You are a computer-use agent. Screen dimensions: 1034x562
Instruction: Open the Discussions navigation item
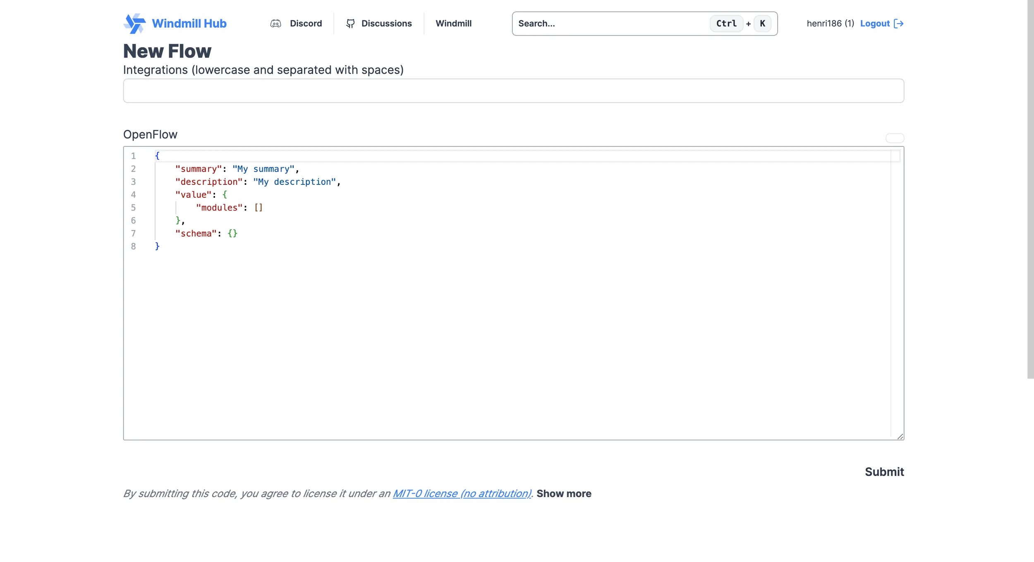(386, 24)
